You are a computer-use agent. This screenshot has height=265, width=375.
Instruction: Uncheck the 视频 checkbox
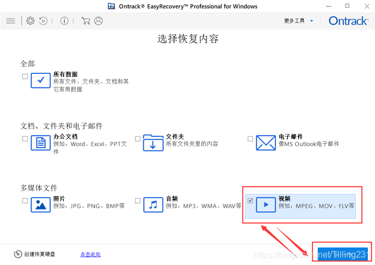click(x=250, y=200)
